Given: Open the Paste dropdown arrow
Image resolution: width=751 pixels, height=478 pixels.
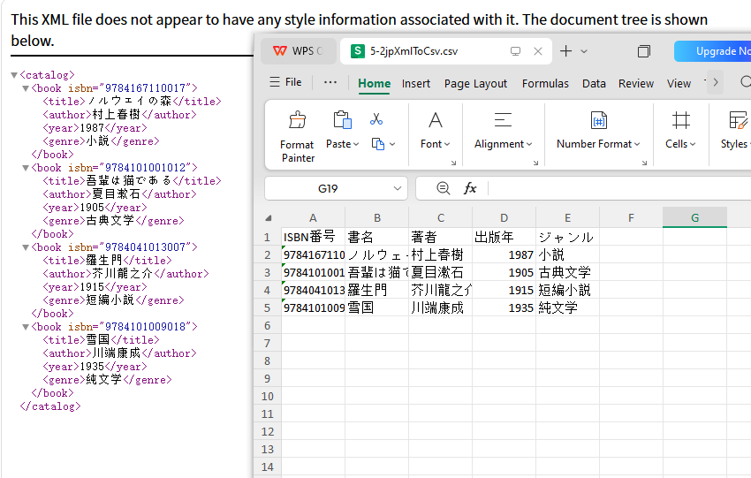Looking at the screenshot, I should click(x=356, y=144).
